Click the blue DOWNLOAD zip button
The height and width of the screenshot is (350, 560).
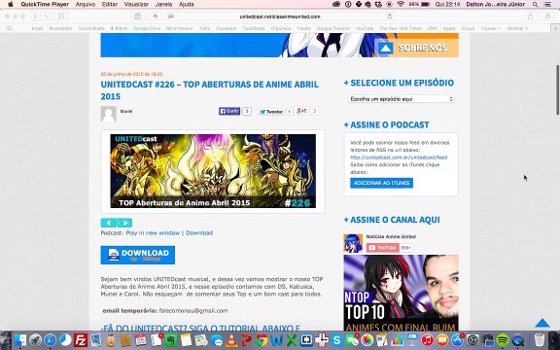click(x=137, y=255)
